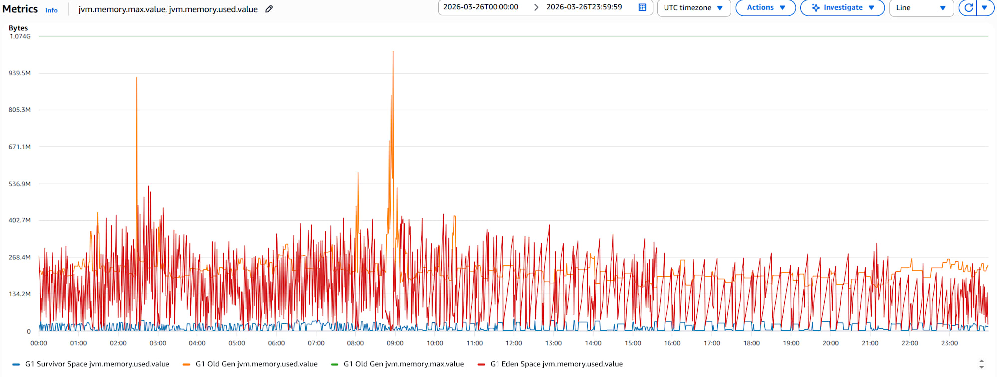Open the Investigate dropdown
Viewport: 997px width, 377px height.
coord(842,8)
